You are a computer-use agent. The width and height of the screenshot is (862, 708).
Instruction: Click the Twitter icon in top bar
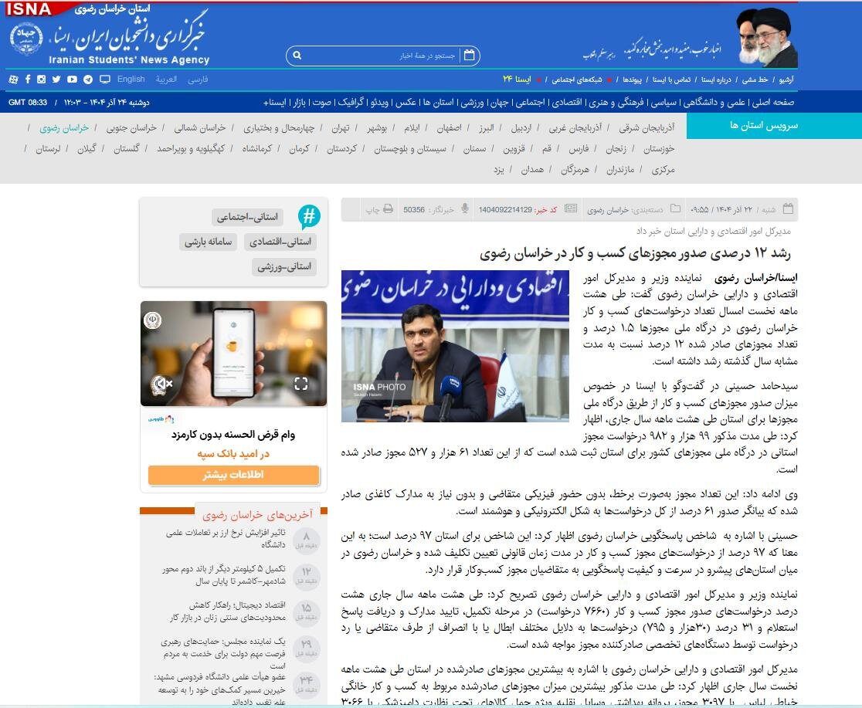click(56, 80)
